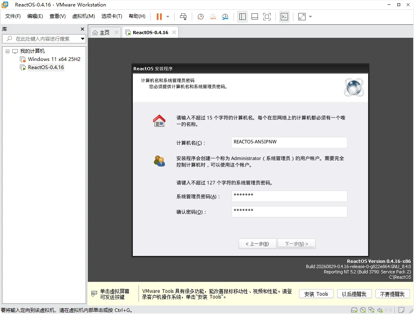Click the 'C:\ReactOS' path text
This screenshot has width=414, height=314.
[400, 277]
